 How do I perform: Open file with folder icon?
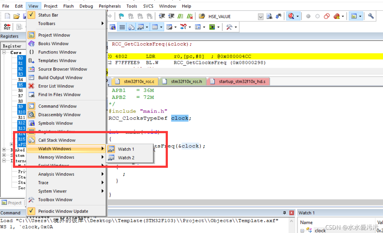(x=17, y=16)
